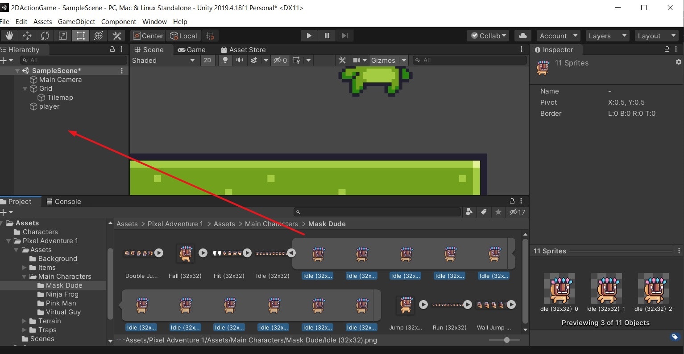Open Layout dropdown

[x=657, y=36]
